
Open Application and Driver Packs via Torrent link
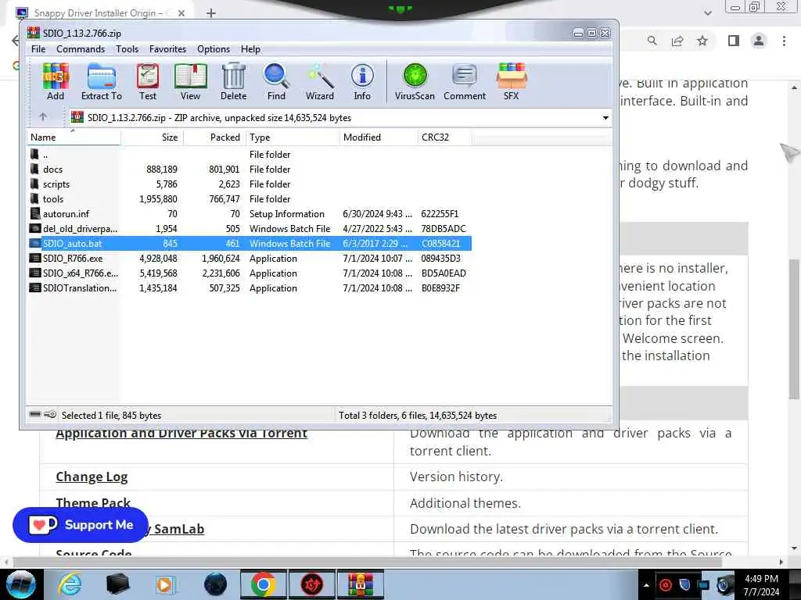click(181, 434)
